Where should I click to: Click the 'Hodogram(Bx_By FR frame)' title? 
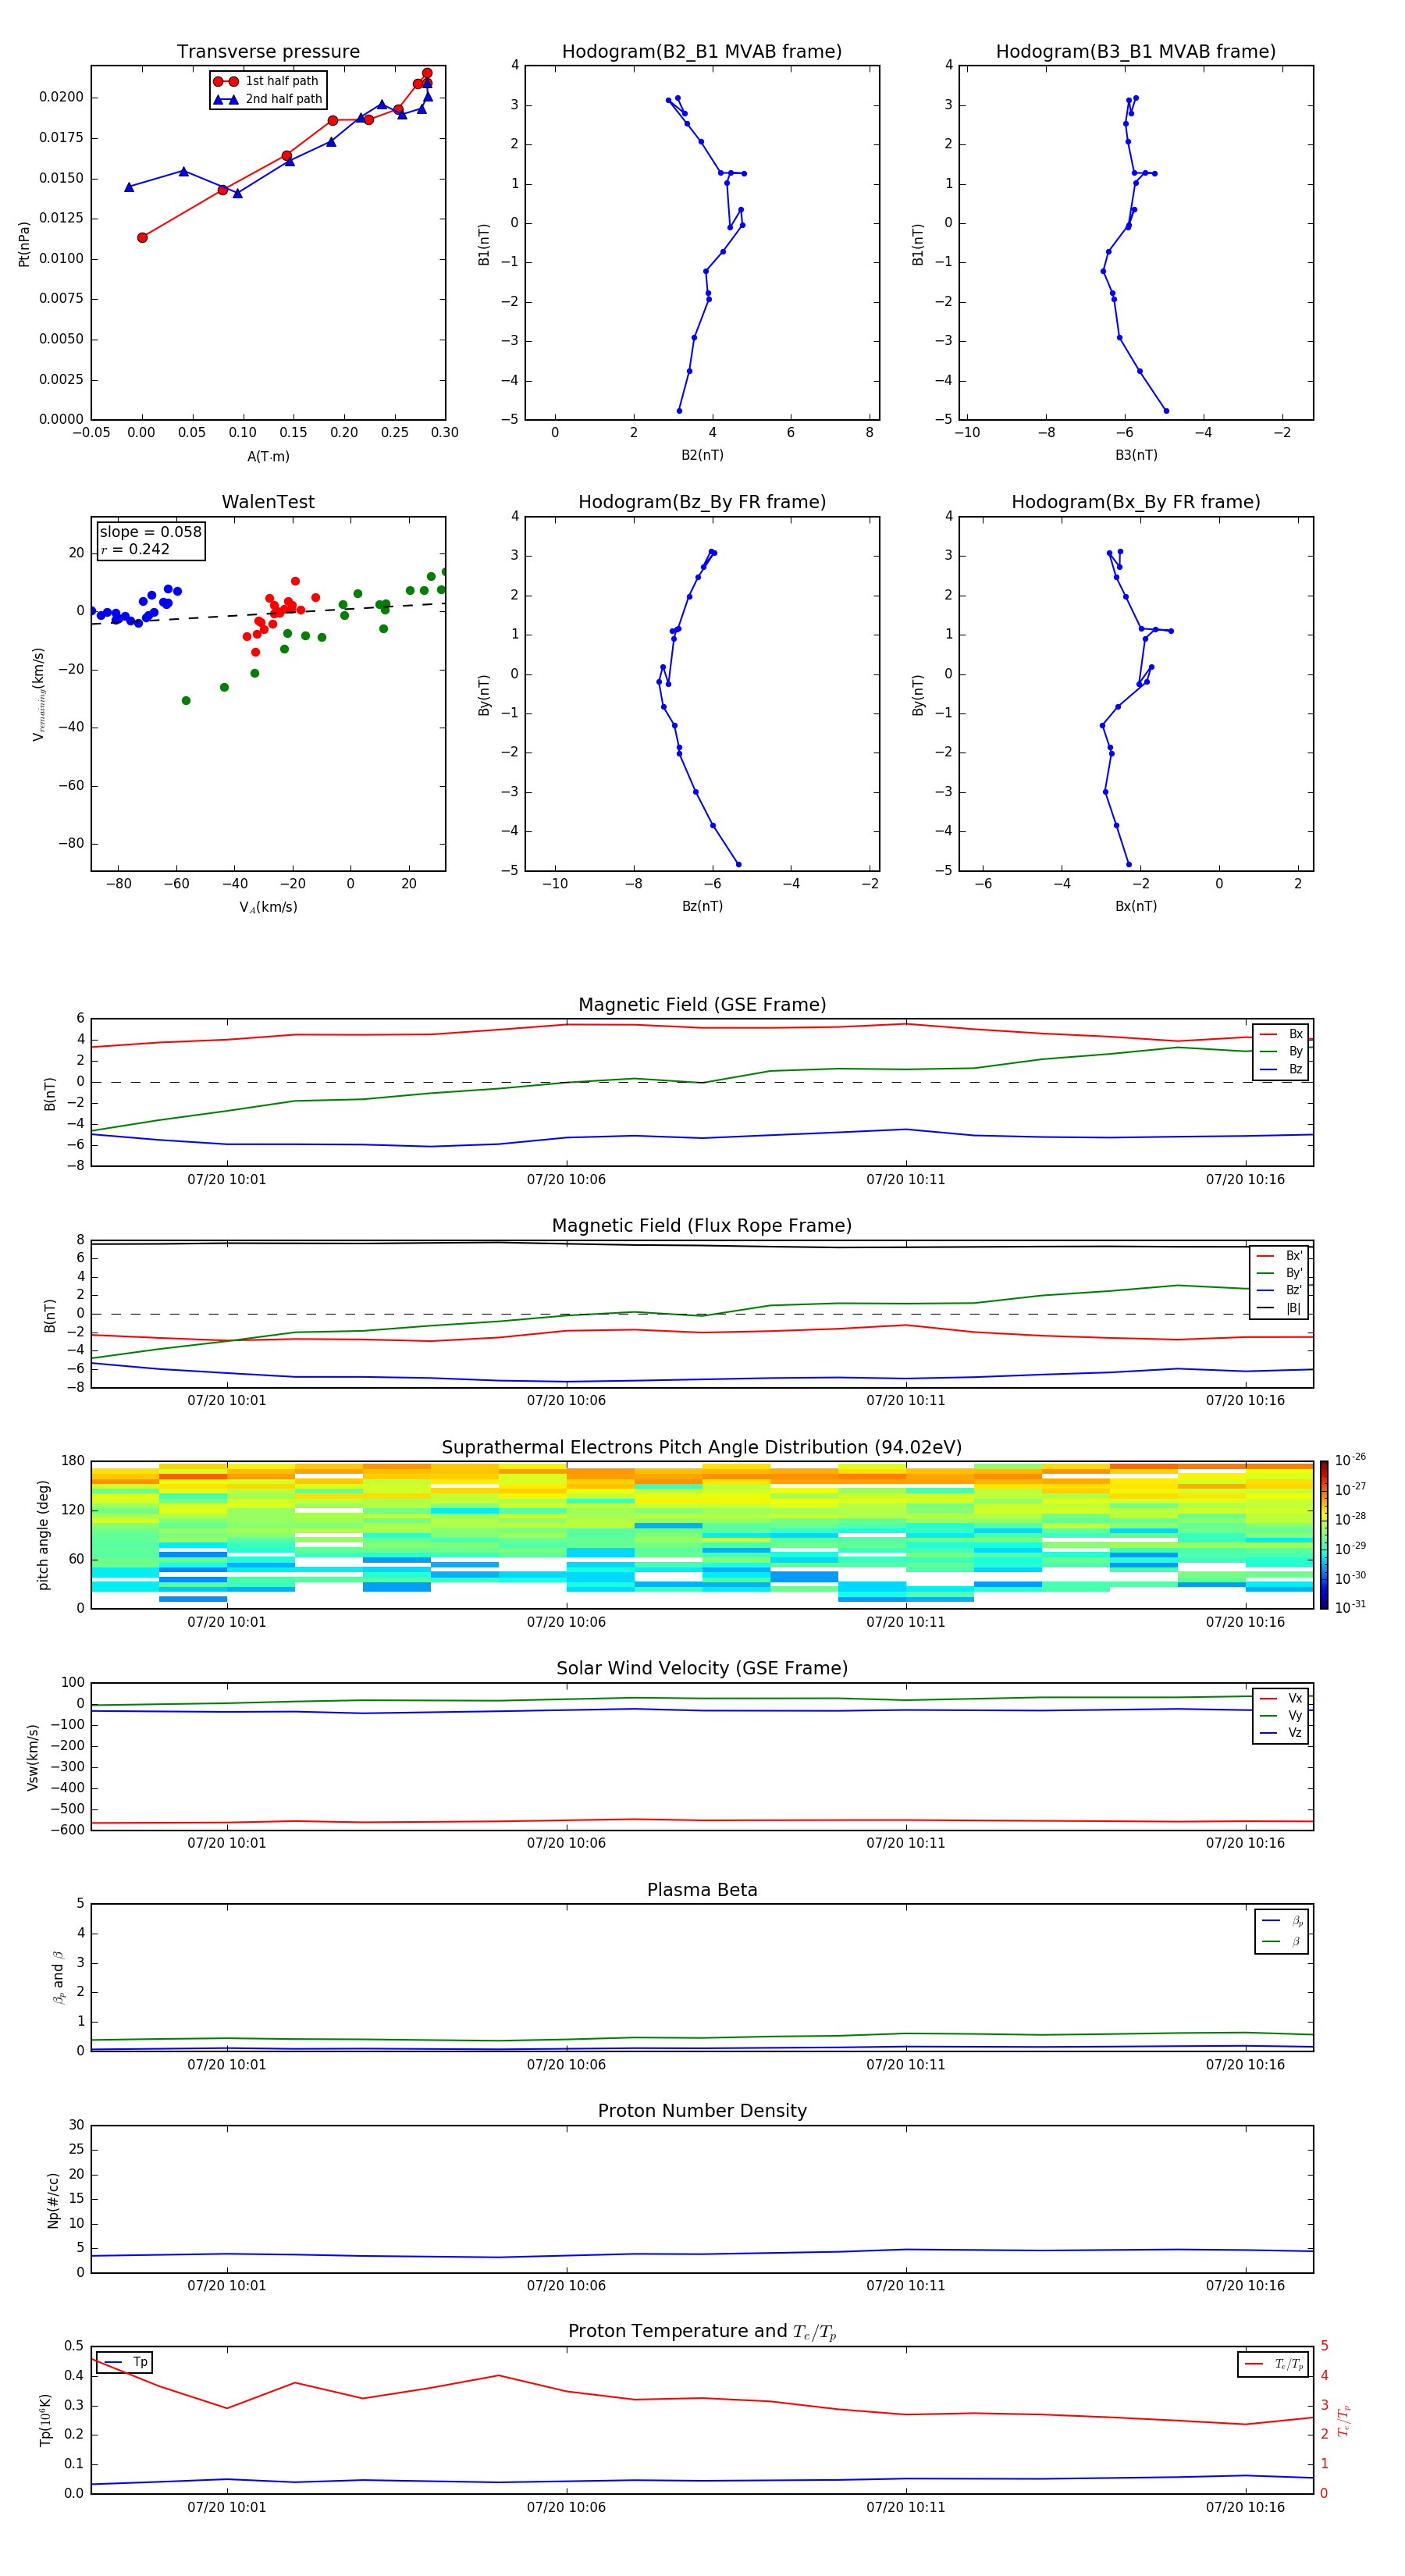pyautogui.click(x=1136, y=502)
